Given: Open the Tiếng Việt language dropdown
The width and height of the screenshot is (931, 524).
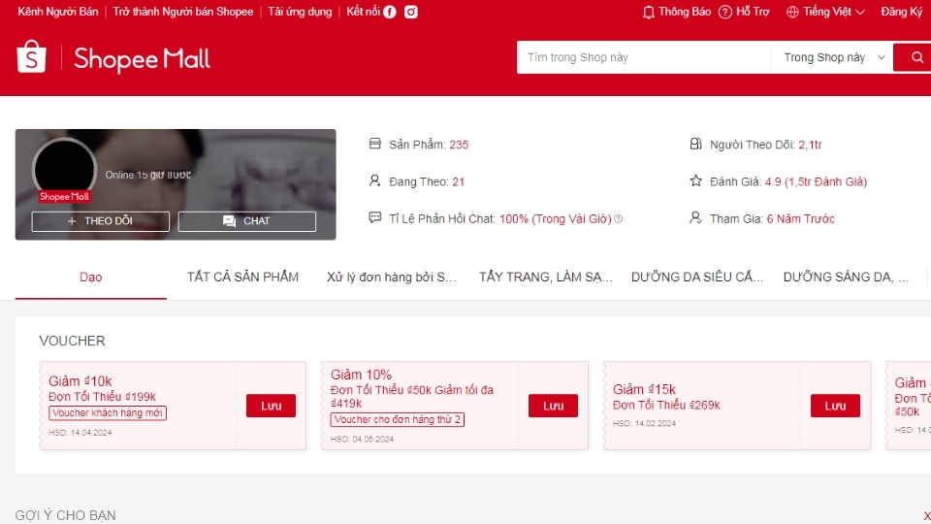Looking at the screenshot, I should [825, 12].
